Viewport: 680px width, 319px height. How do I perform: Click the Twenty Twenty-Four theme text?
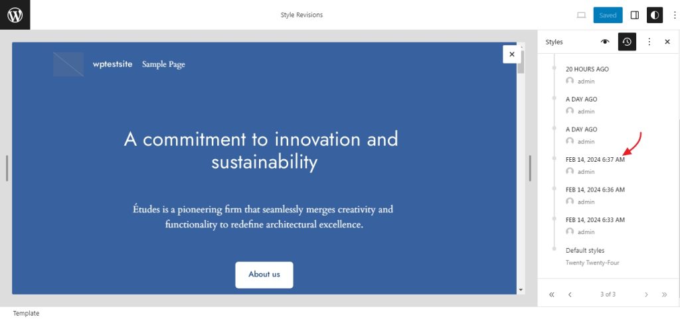click(x=592, y=263)
